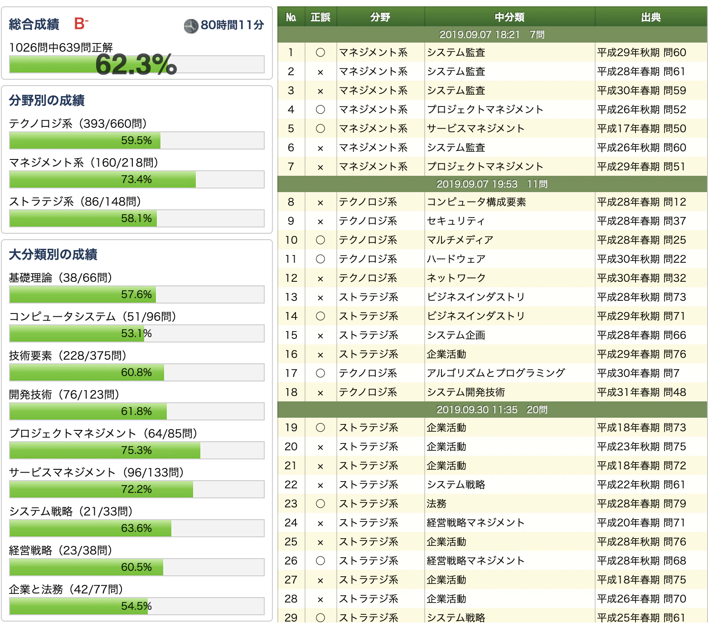Click アルゴリズムとプログラミング in row 17
The width and height of the screenshot is (708, 627).
(496, 373)
